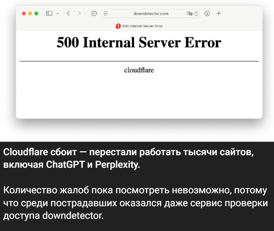Click the cloudflare text on page
Screen dimensions: 274x231
pyautogui.click(x=139, y=70)
